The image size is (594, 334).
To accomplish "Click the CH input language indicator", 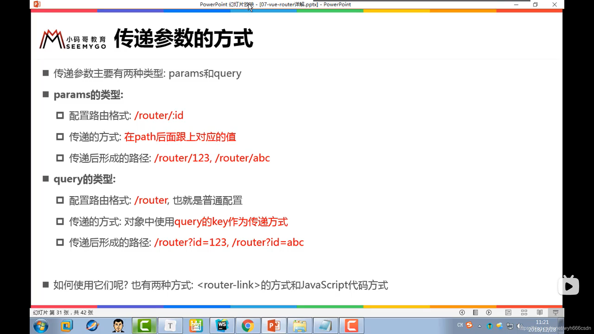I will (x=460, y=325).
